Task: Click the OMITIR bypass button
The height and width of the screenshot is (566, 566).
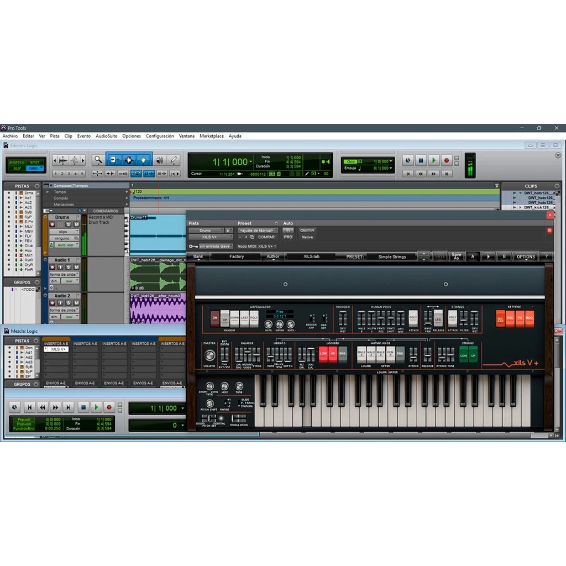Action: coord(307,230)
